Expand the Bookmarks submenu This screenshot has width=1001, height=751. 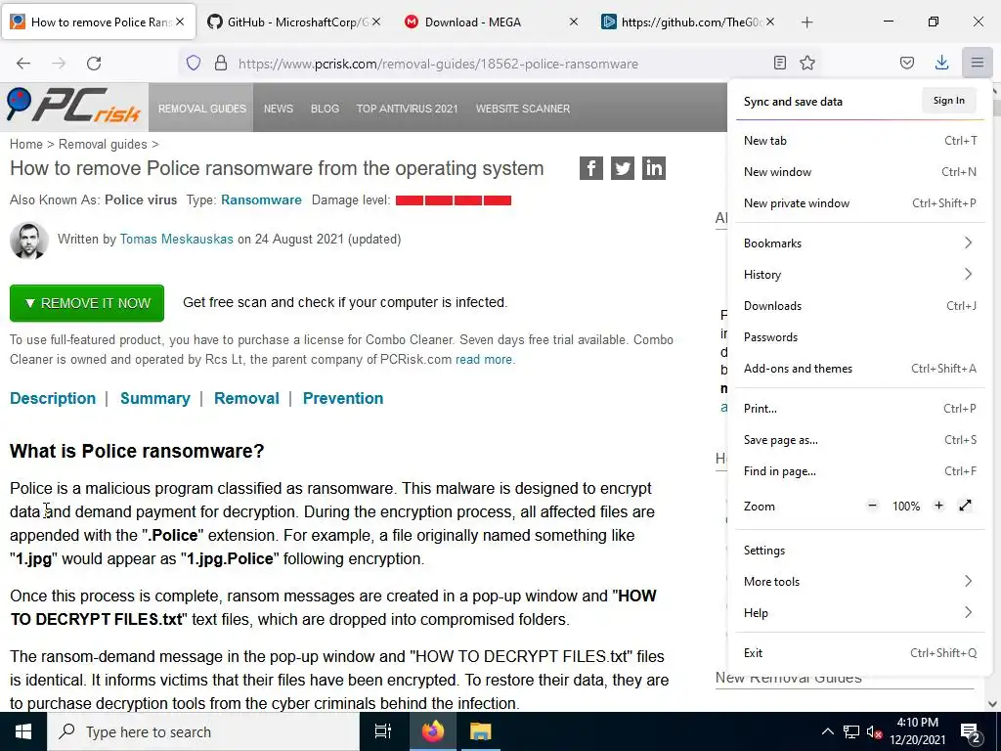(859, 243)
